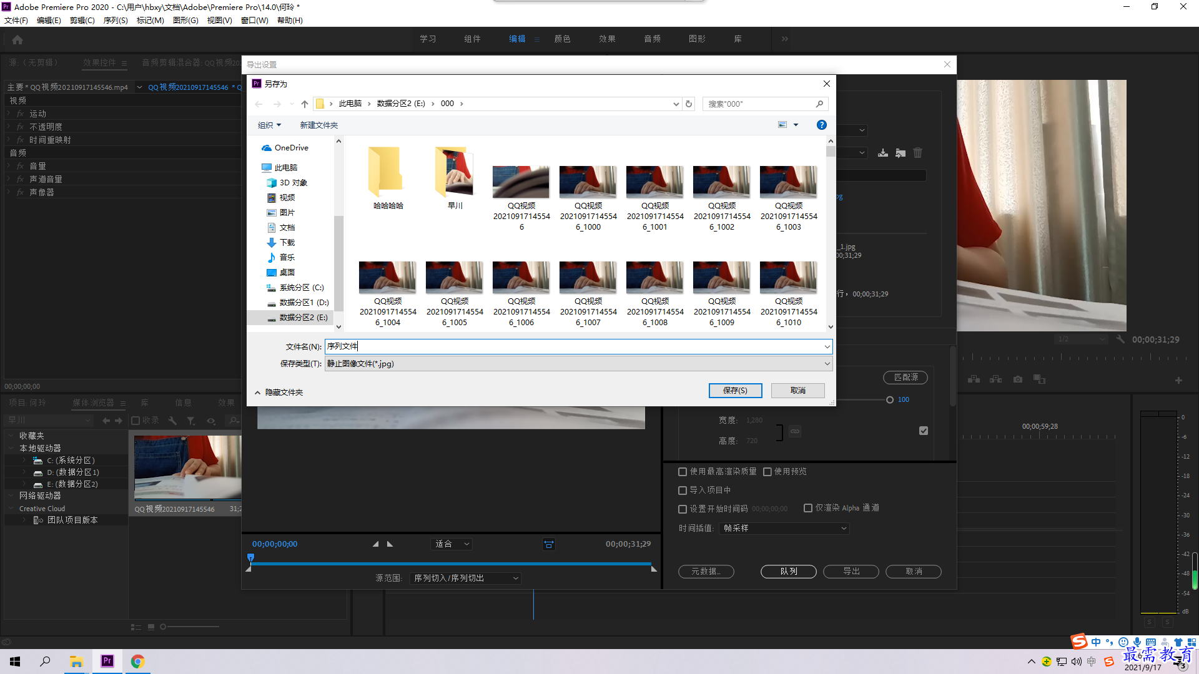Click the export frame camera icon

point(1018,379)
